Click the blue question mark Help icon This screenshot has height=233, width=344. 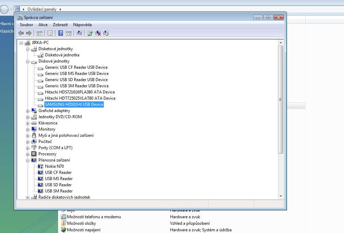pyautogui.click(x=60, y=33)
